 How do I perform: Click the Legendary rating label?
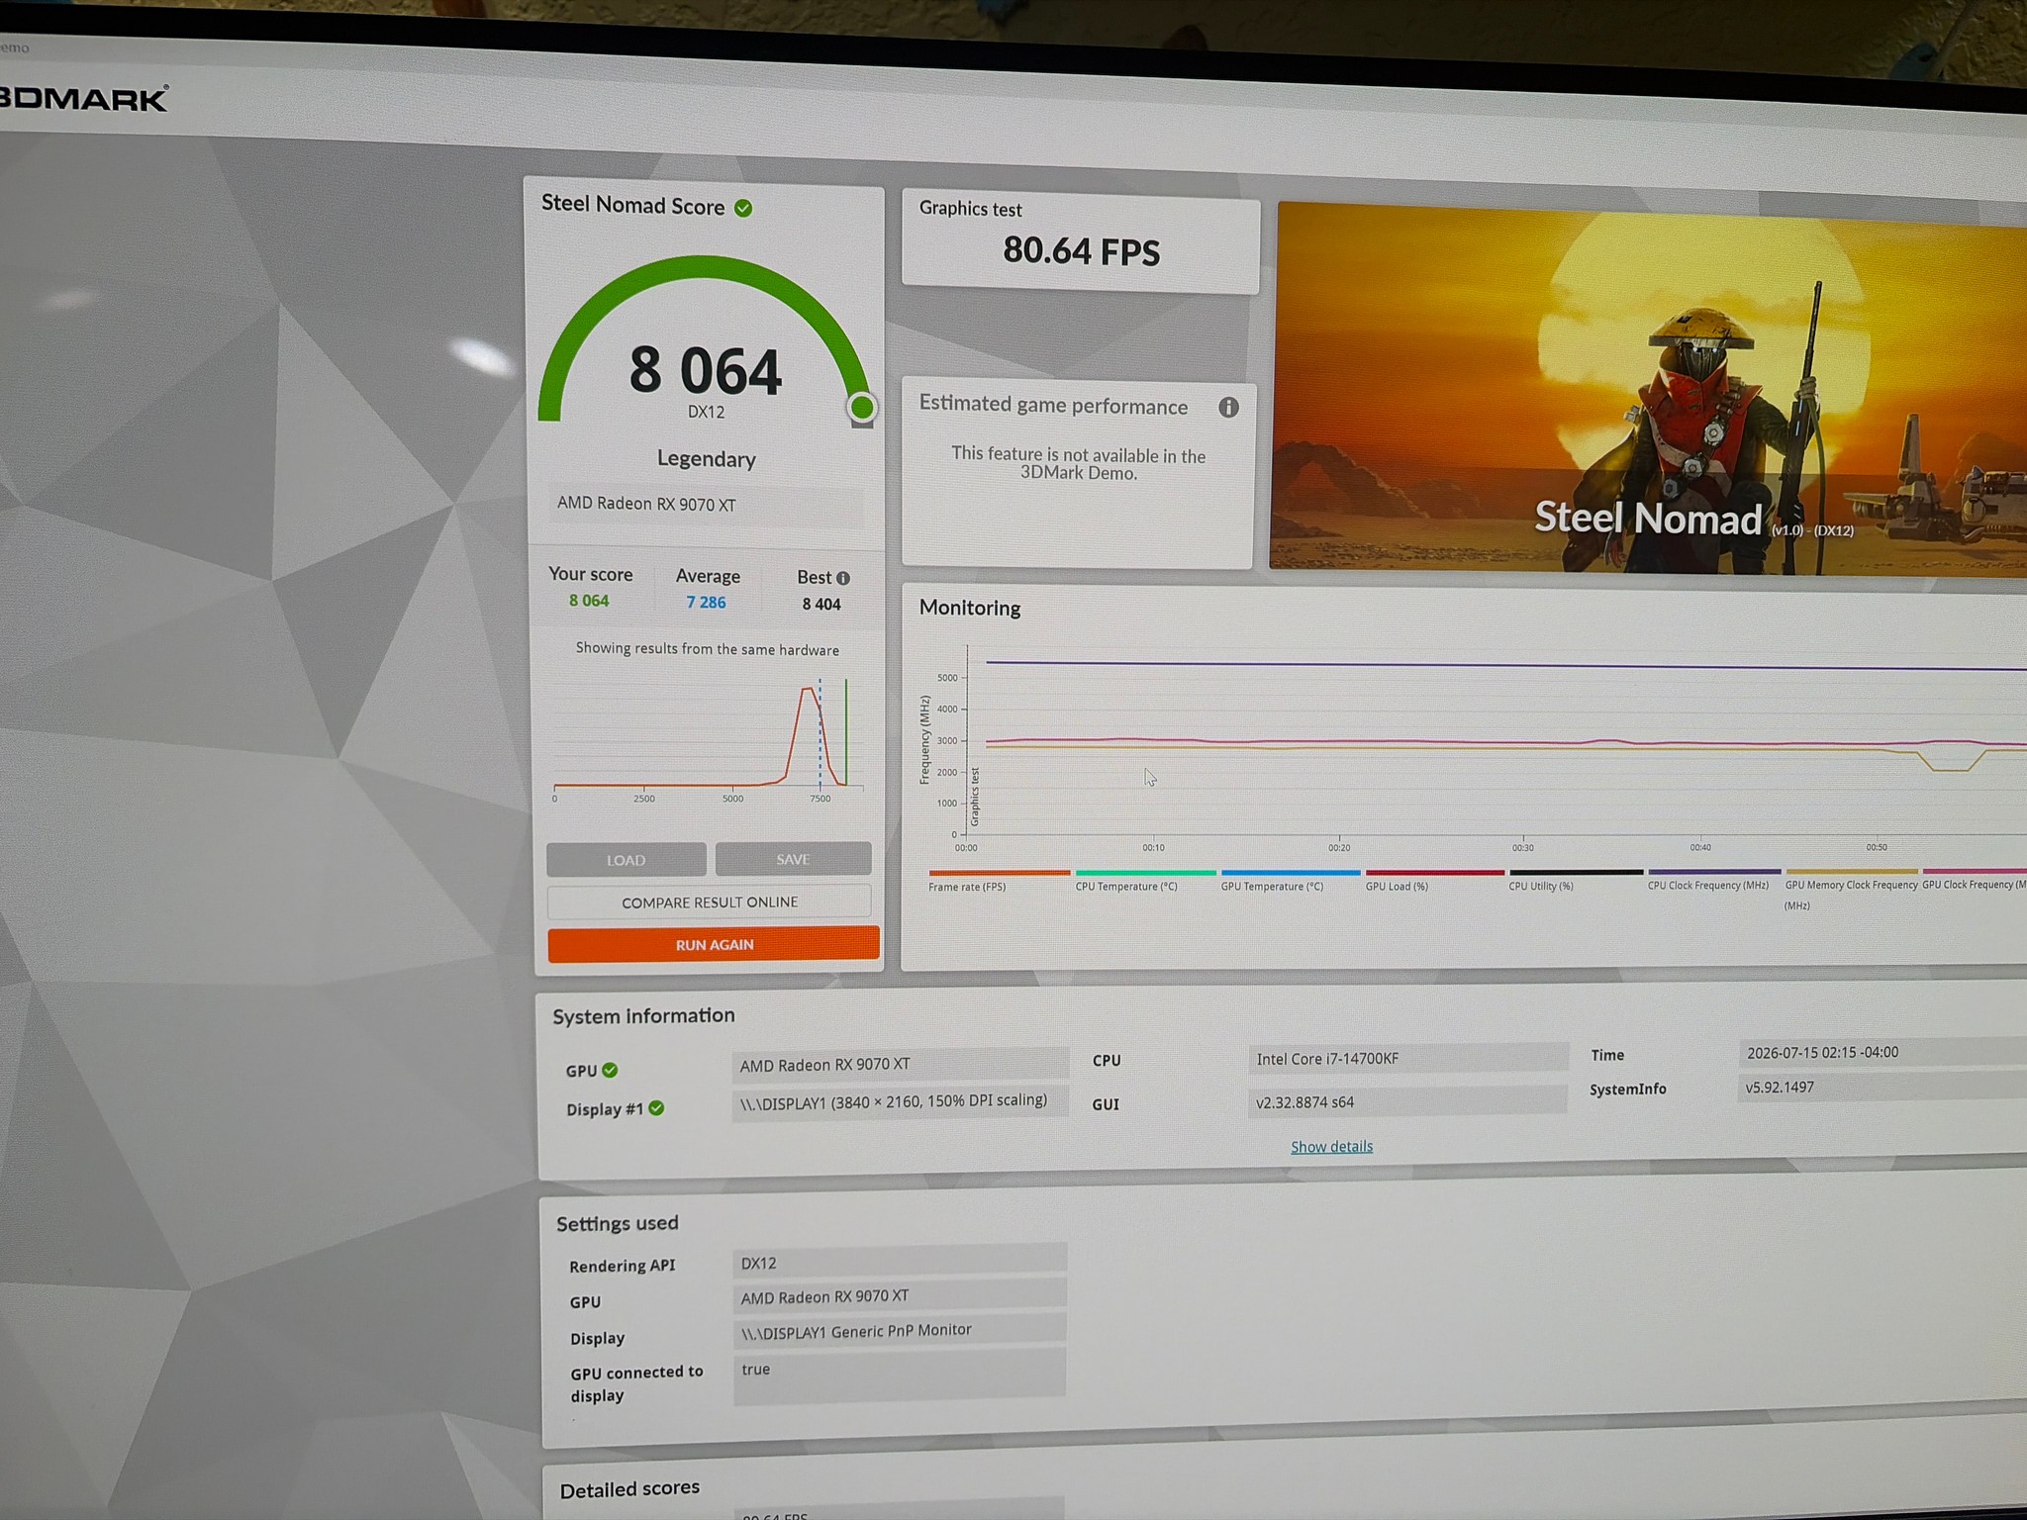pos(707,459)
